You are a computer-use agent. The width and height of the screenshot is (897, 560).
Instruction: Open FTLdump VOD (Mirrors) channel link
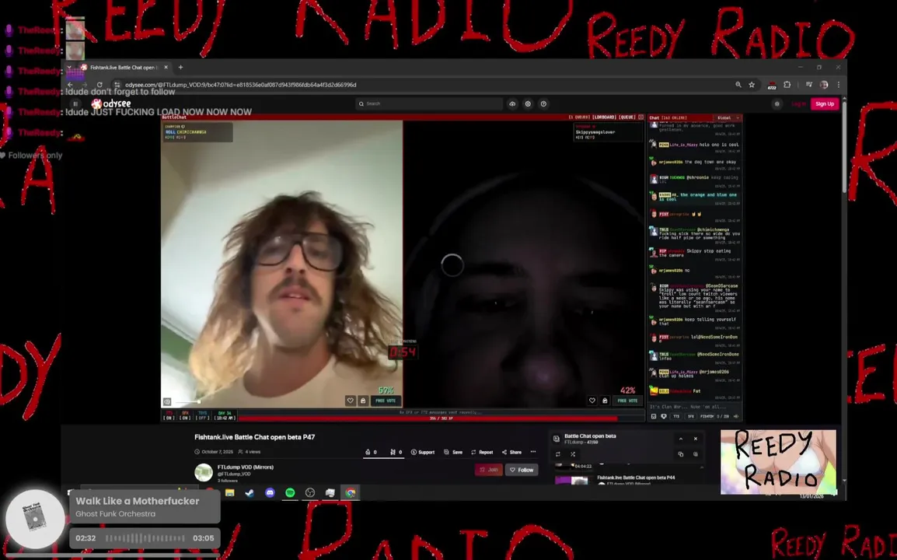246,467
